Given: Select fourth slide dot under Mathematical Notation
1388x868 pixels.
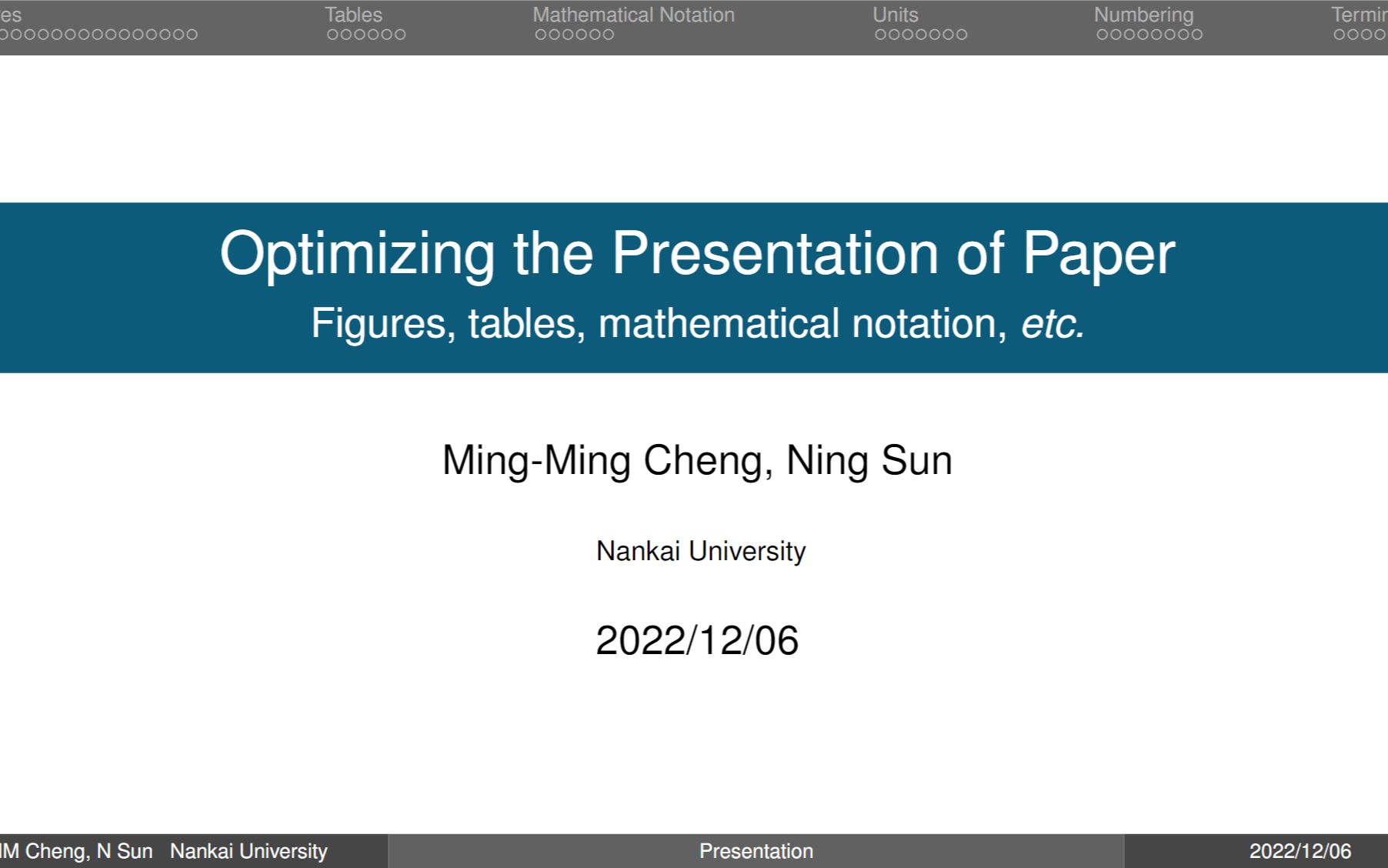Looking at the screenshot, I should pyautogui.click(x=581, y=34).
